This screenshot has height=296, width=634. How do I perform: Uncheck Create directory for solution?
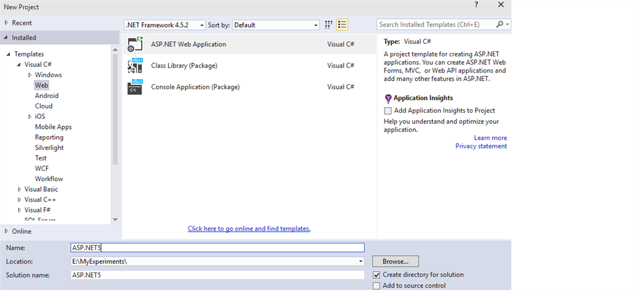point(376,275)
